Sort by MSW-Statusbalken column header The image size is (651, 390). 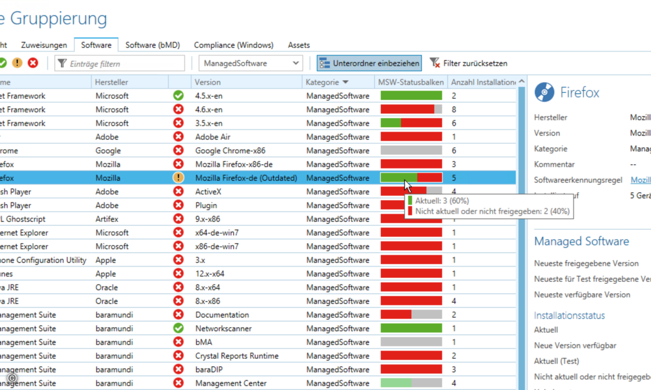(x=412, y=82)
